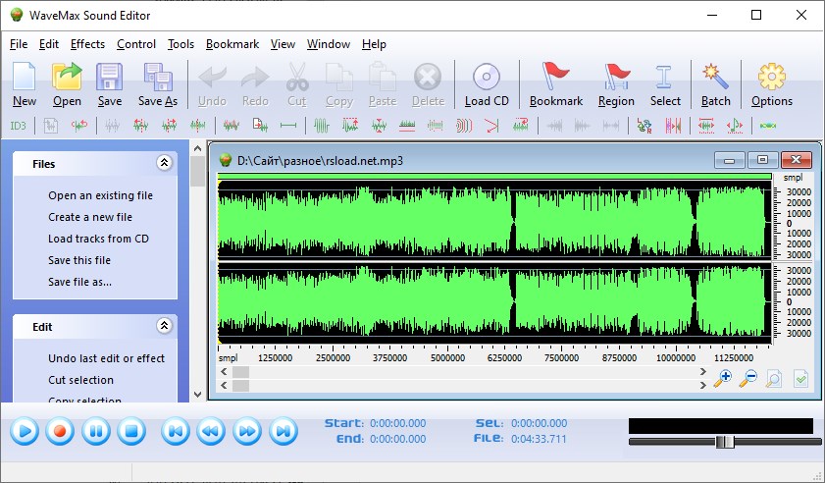Click the New file toolbar icon
The image size is (825, 483).
tap(25, 77)
